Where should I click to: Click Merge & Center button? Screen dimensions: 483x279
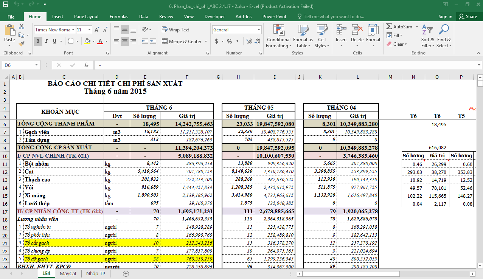(182, 42)
